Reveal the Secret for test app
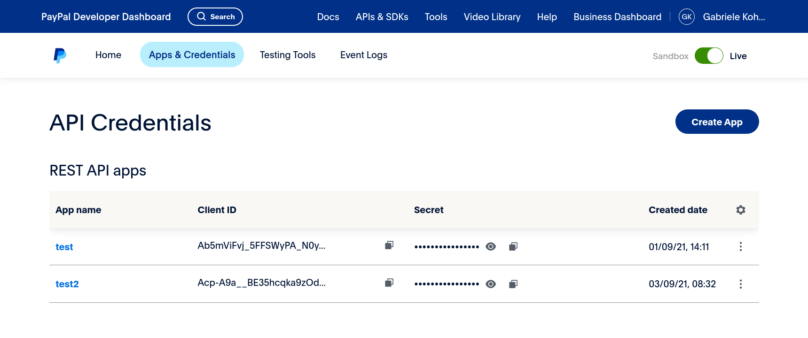808x338 pixels. pos(491,246)
